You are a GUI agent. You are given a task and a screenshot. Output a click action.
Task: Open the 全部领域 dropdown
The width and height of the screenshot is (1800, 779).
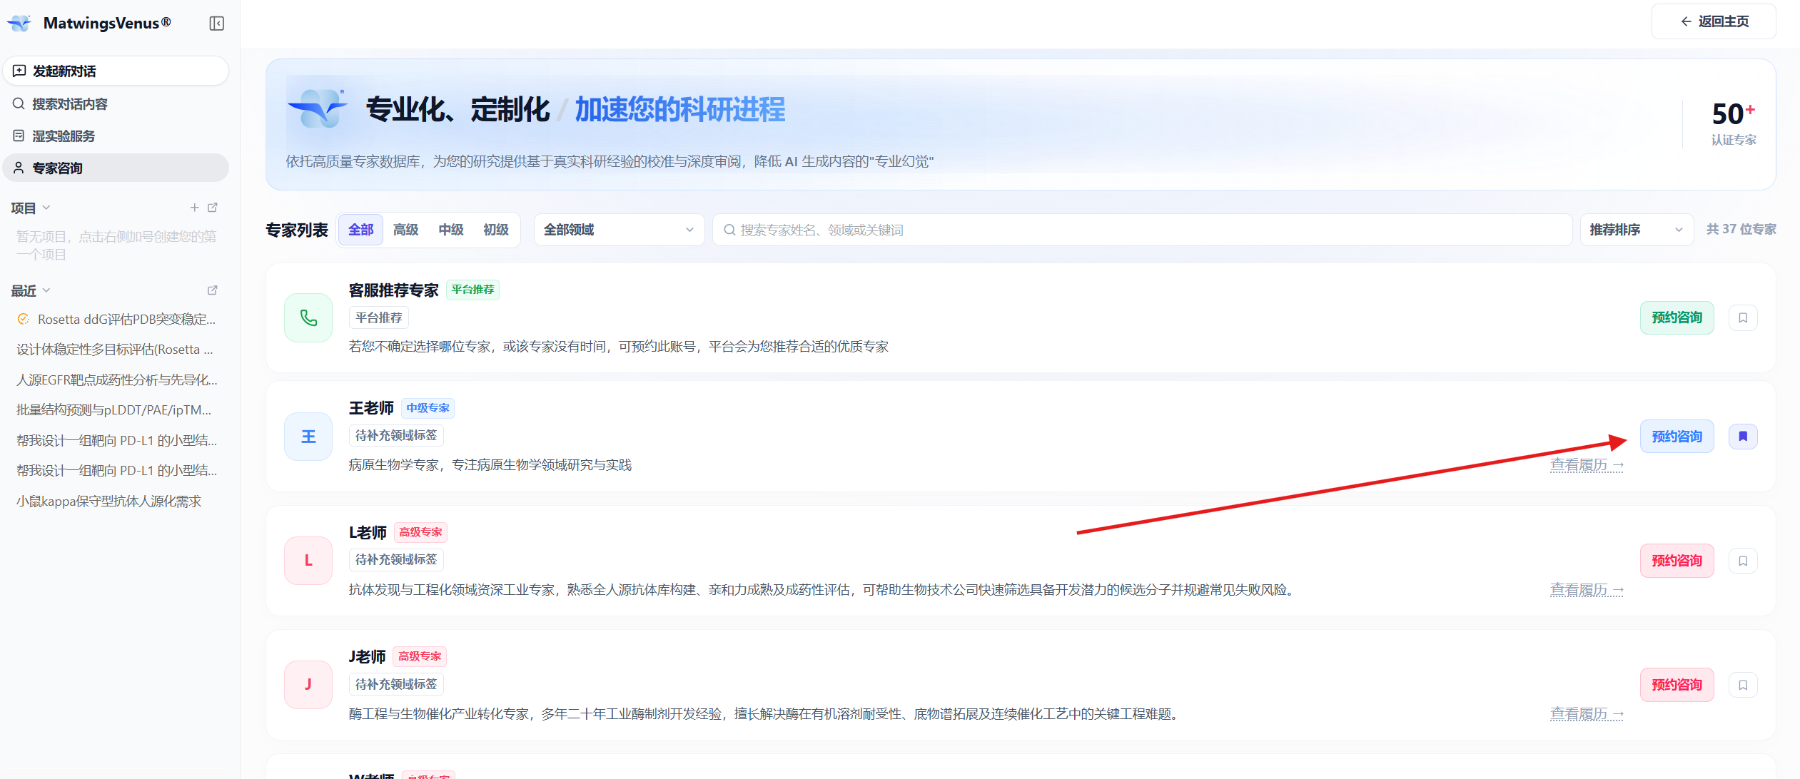tap(619, 230)
